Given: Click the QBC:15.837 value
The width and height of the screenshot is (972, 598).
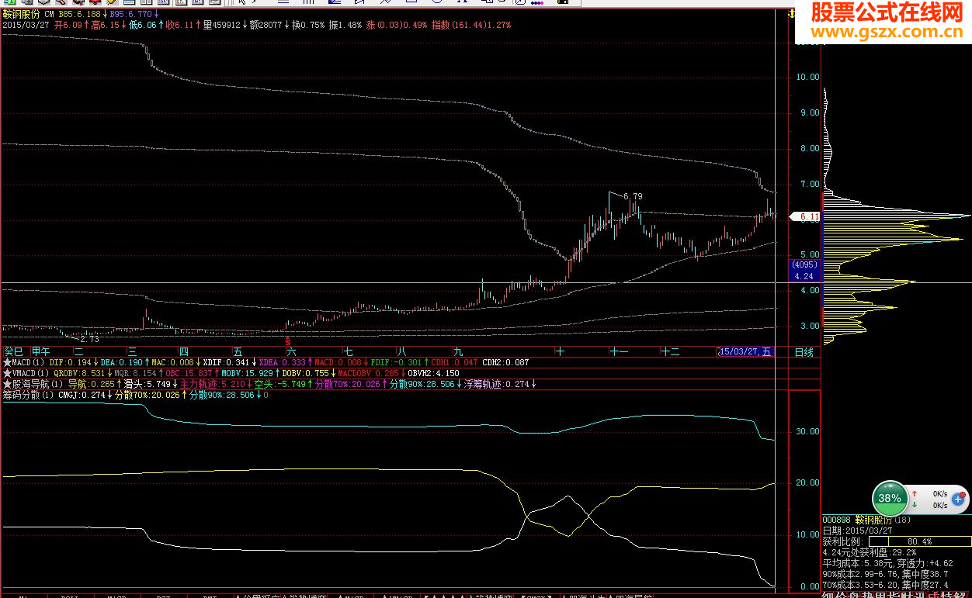Looking at the screenshot, I should [x=189, y=373].
